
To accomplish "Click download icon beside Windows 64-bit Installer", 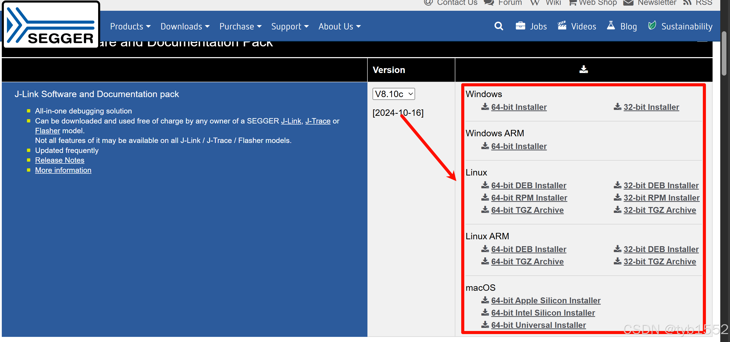I will [485, 107].
